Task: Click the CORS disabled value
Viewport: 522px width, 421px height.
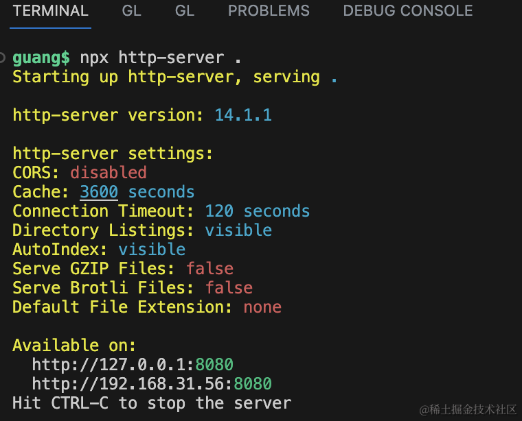Action: pyautogui.click(x=109, y=173)
